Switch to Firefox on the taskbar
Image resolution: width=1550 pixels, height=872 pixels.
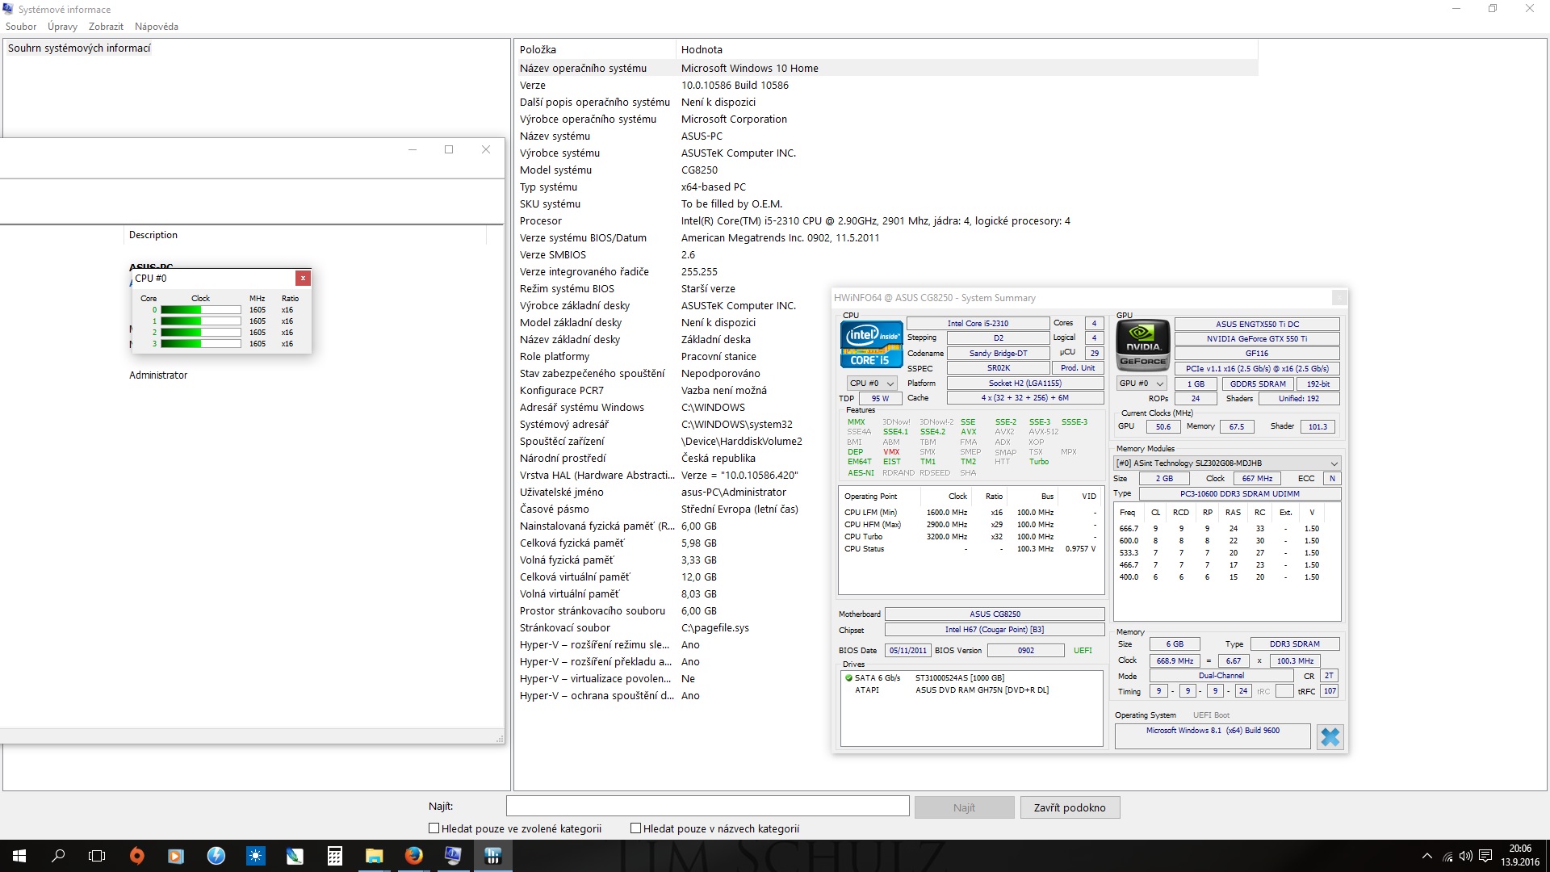(x=413, y=856)
